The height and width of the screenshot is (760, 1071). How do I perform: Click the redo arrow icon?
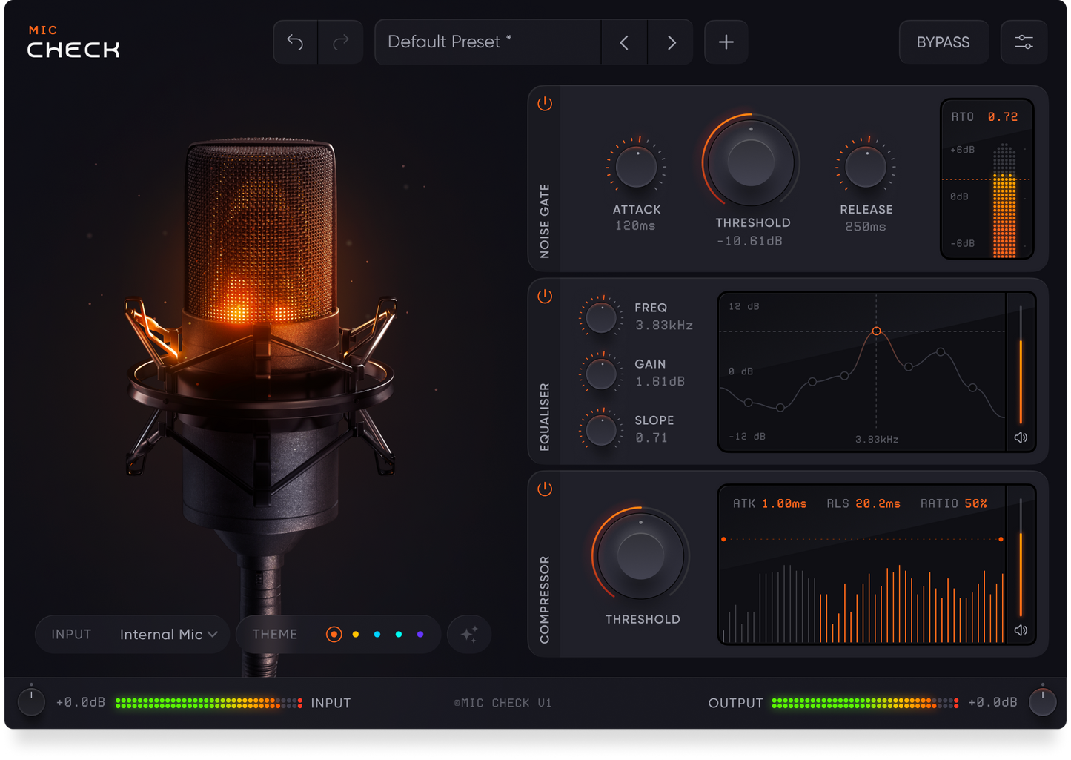[341, 42]
